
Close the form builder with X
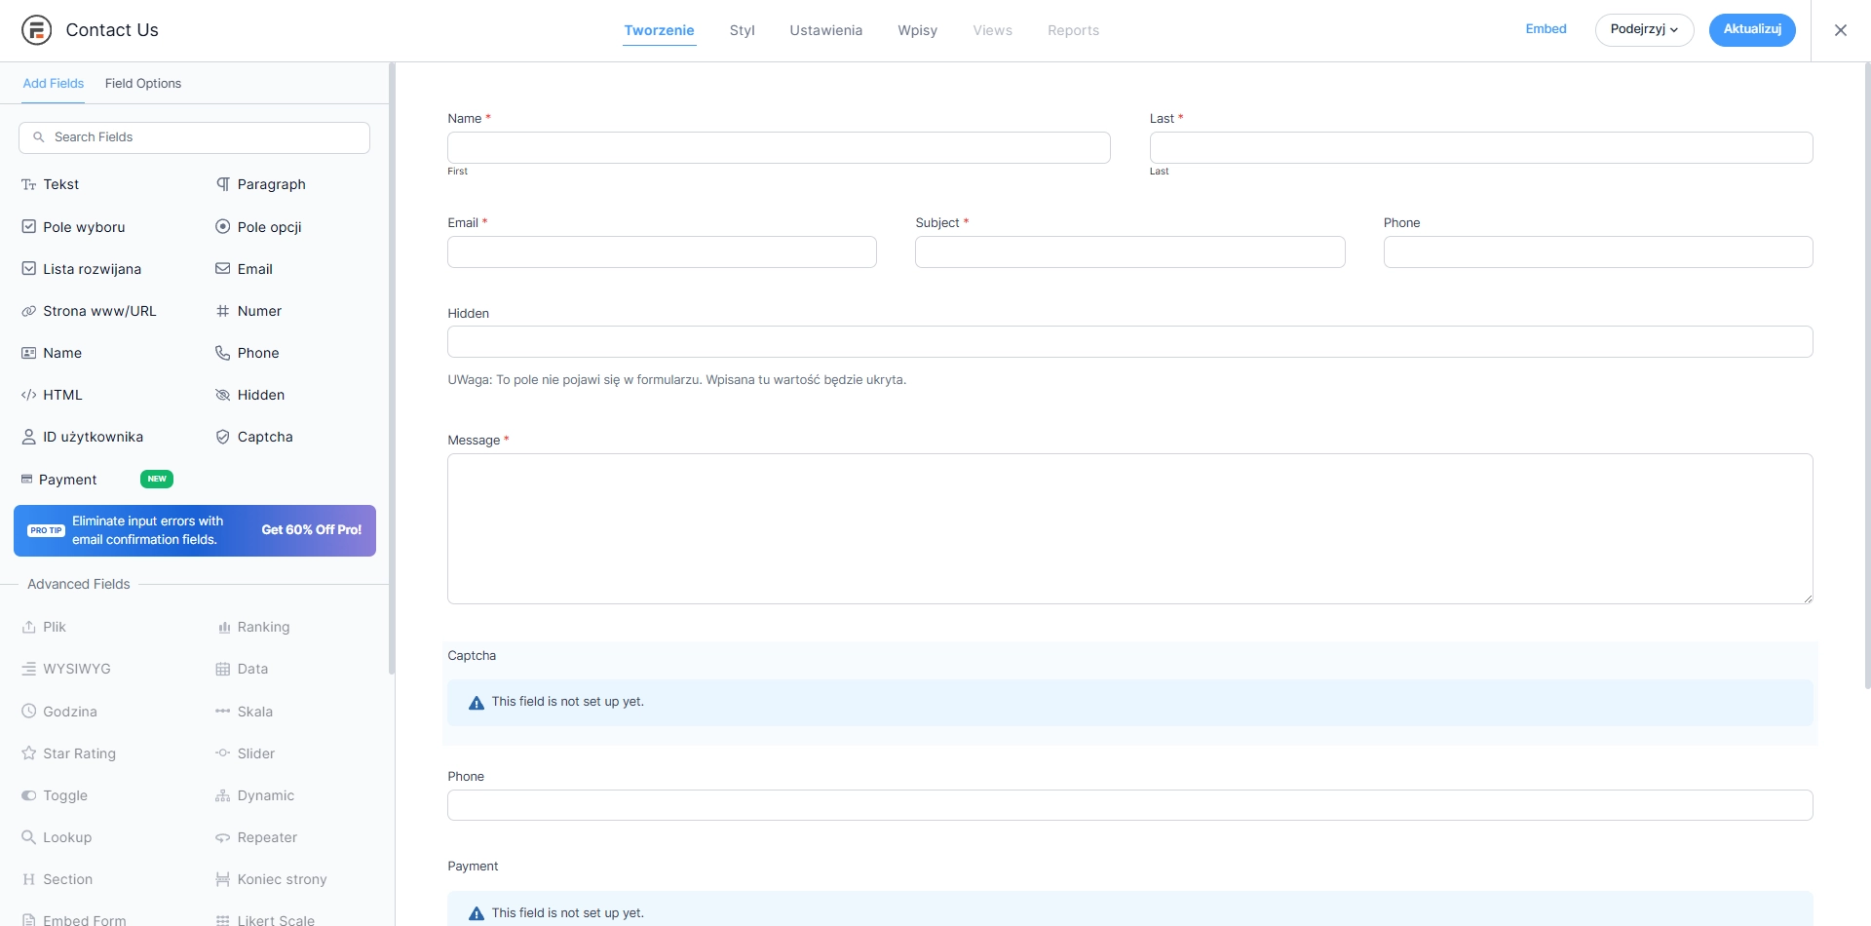click(1841, 30)
